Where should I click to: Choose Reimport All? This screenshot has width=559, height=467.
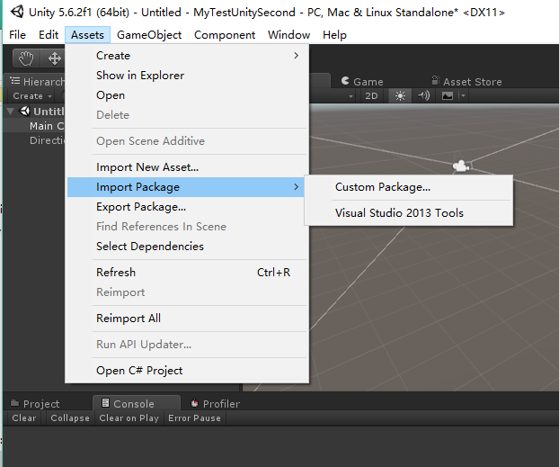pos(187,319)
